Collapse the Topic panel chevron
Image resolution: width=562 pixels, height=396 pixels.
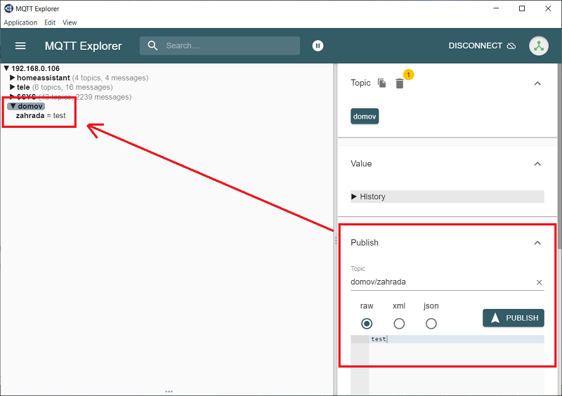[x=537, y=84]
